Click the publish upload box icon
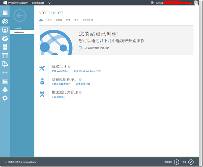The height and width of the screenshot is (167, 203). pyautogui.click(x=42, y=81)
